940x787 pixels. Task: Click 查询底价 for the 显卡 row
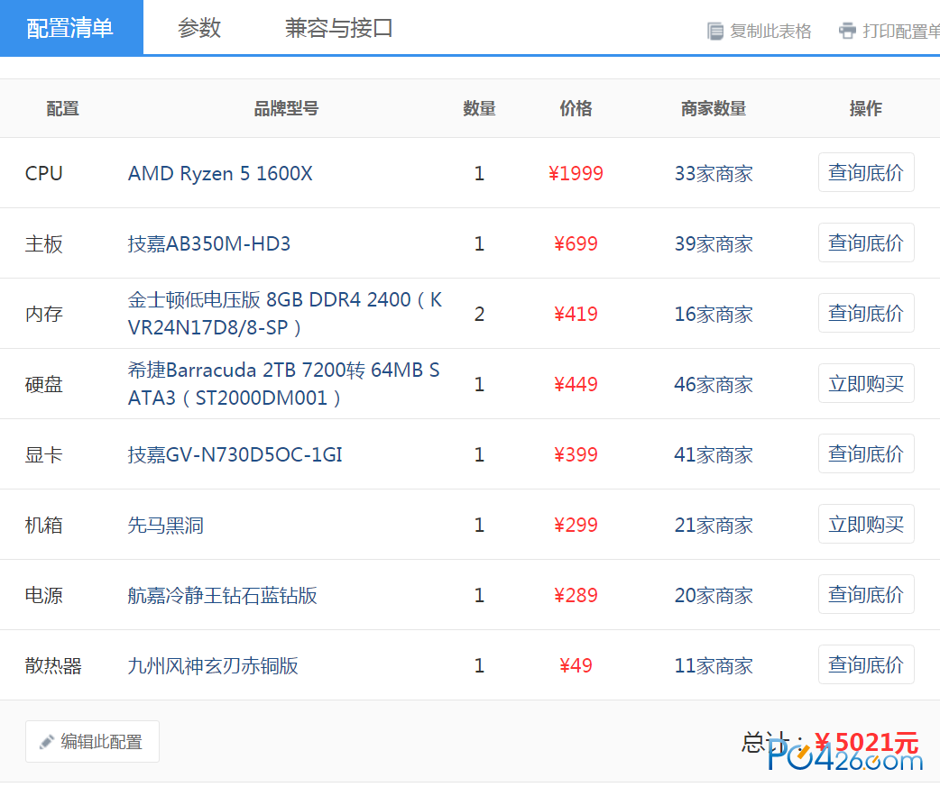(866, 453)
